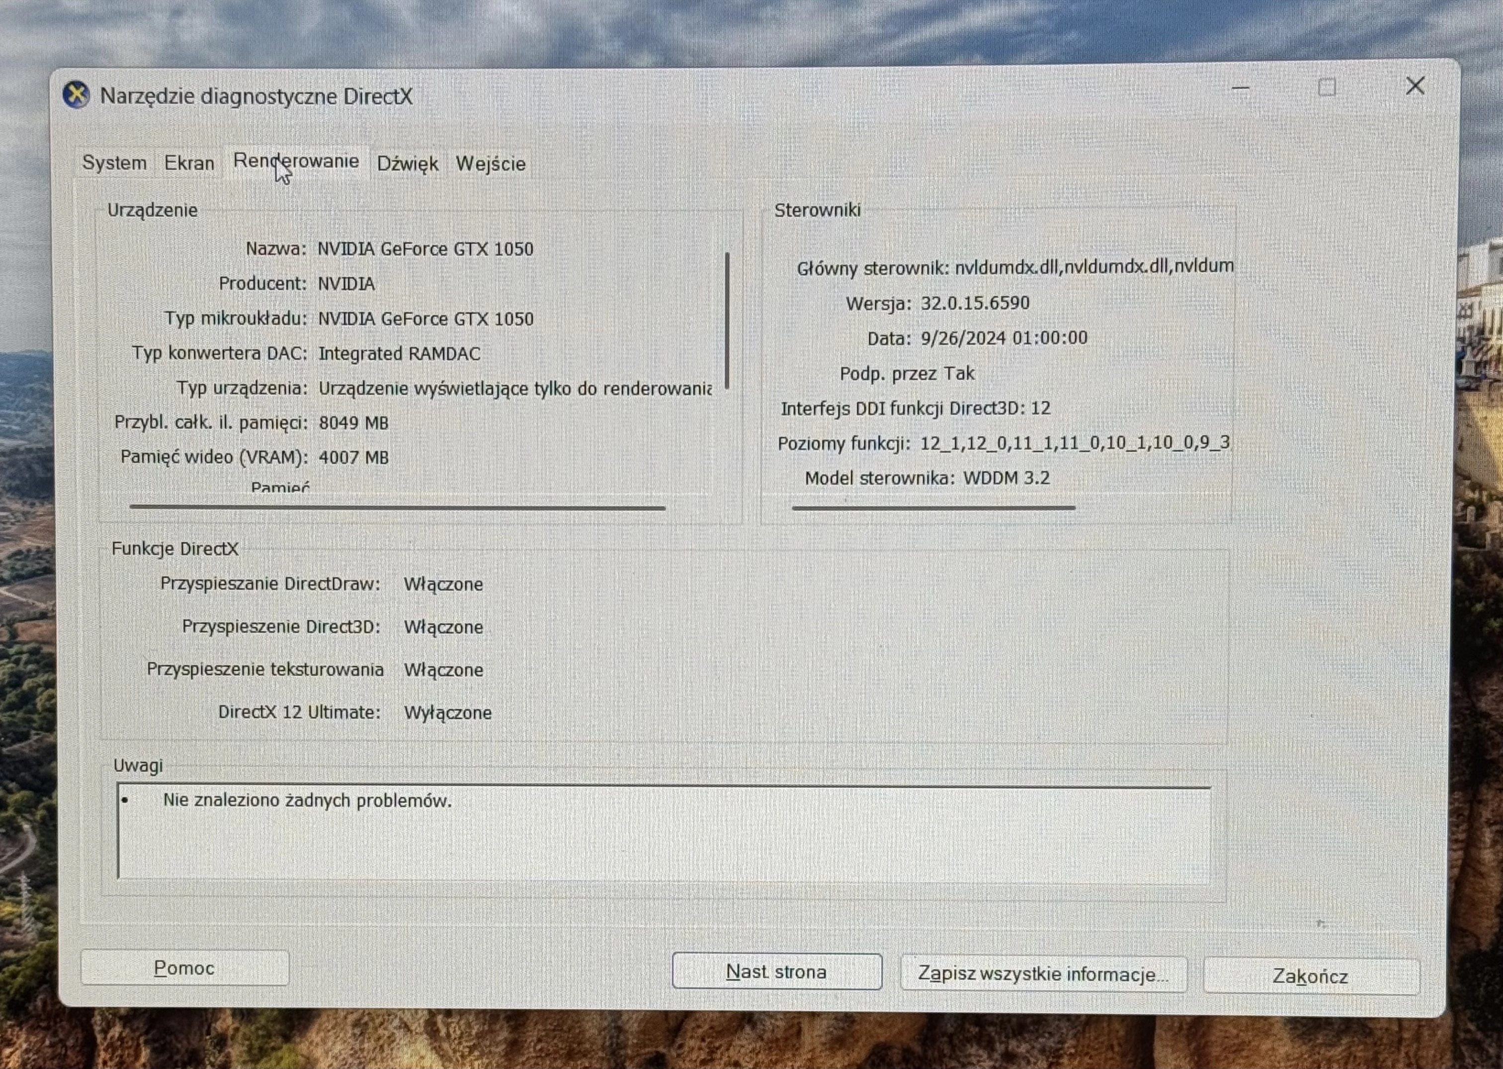Click the Nast. strona button
The image size is (1503, 1069).
point(777,972)
